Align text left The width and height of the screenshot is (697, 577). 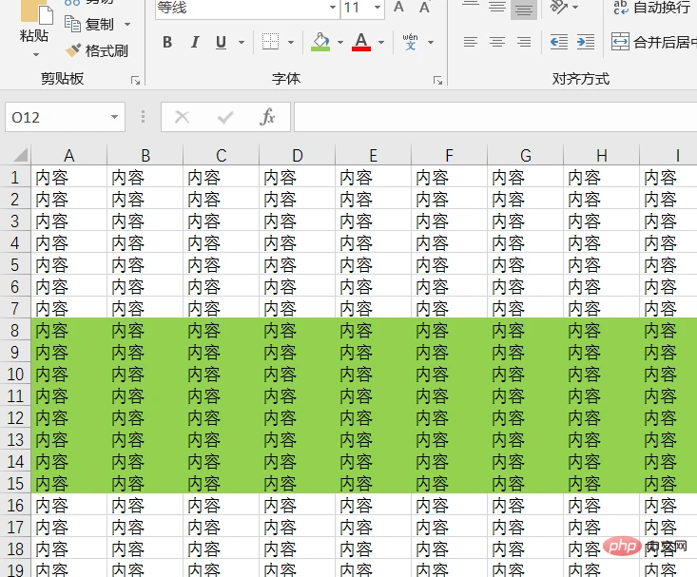tap(471, 42)
